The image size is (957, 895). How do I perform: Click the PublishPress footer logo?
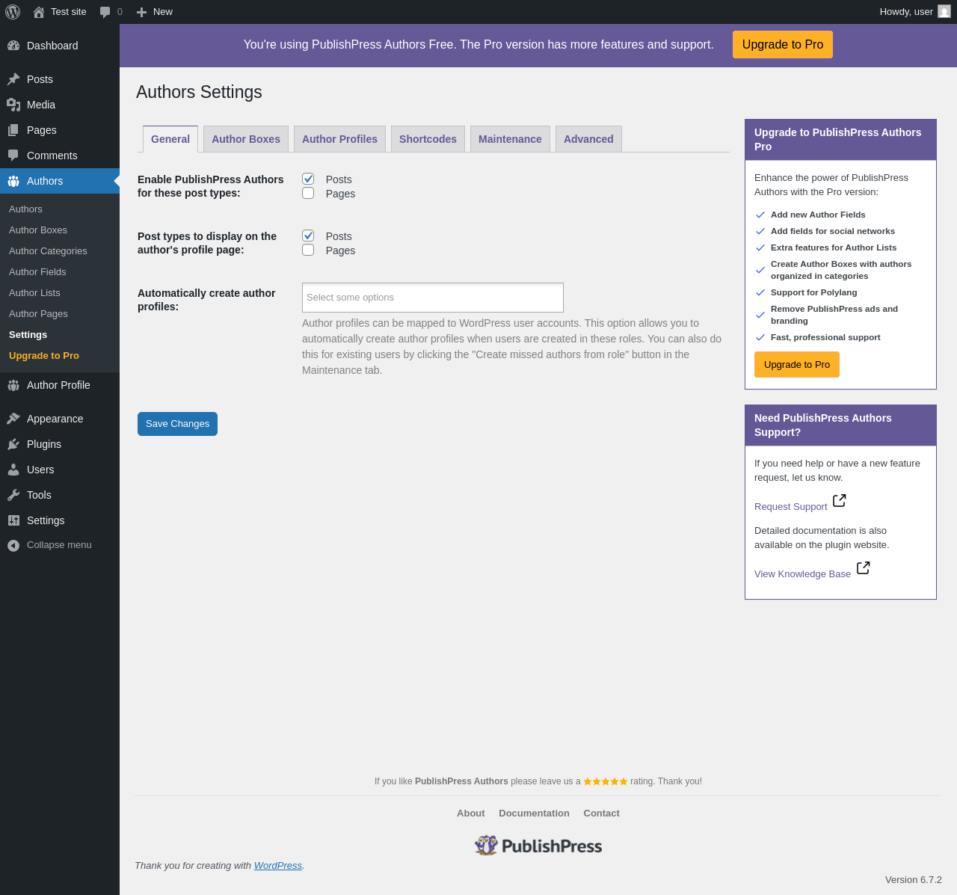pos(538,846)
